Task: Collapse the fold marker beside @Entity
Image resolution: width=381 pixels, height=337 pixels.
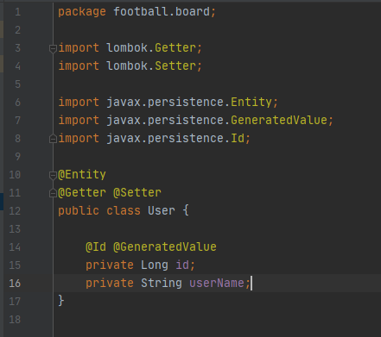Action: [x=53, y=175]
